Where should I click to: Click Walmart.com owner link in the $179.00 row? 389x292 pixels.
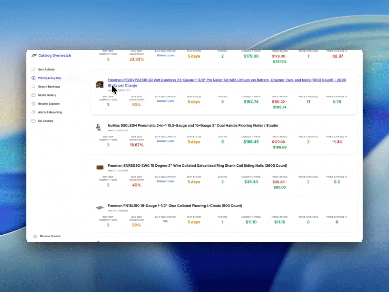[x=165, y=56]
